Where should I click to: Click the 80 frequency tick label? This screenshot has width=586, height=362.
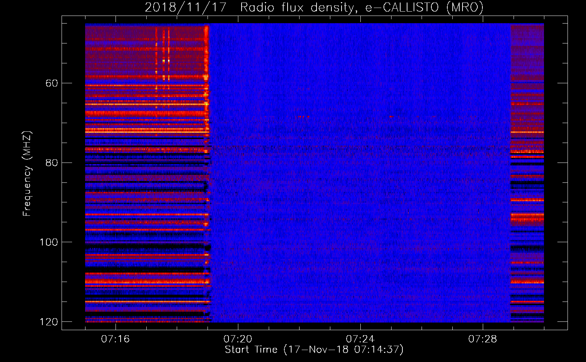click(52, 163)
